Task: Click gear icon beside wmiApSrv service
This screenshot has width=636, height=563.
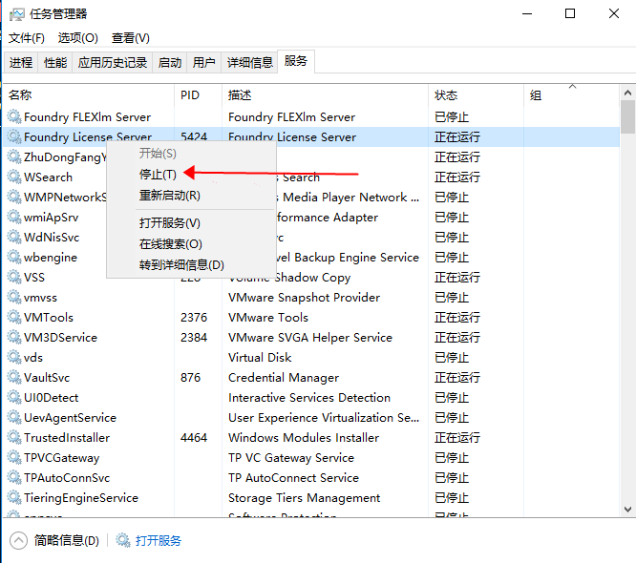Action: click(14, 217)
